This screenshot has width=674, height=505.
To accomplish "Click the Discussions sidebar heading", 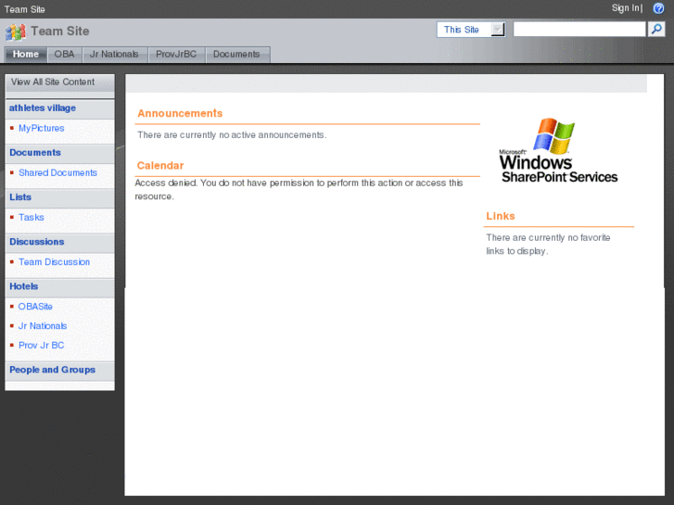I will [x=37, y=242].
